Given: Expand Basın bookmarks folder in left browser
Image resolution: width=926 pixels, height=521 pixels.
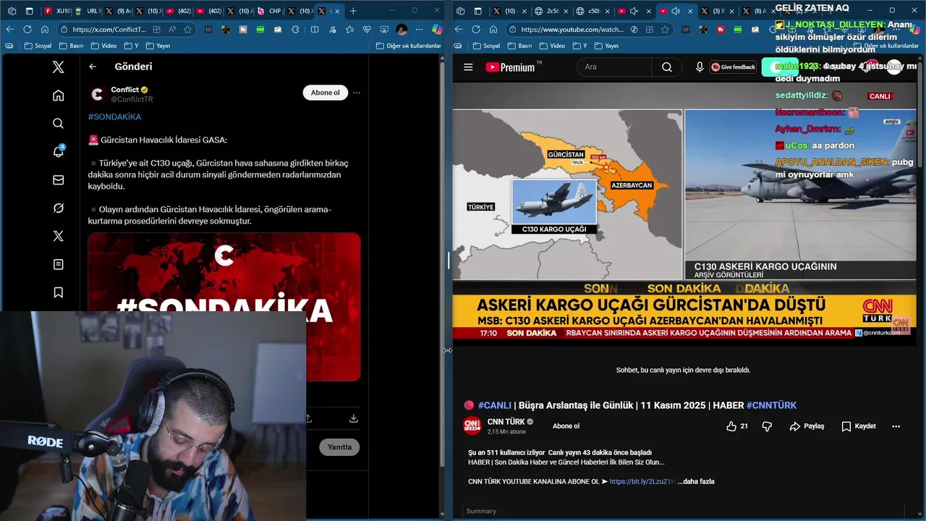Looking at the screenshot, I should [x=72, y=46].
